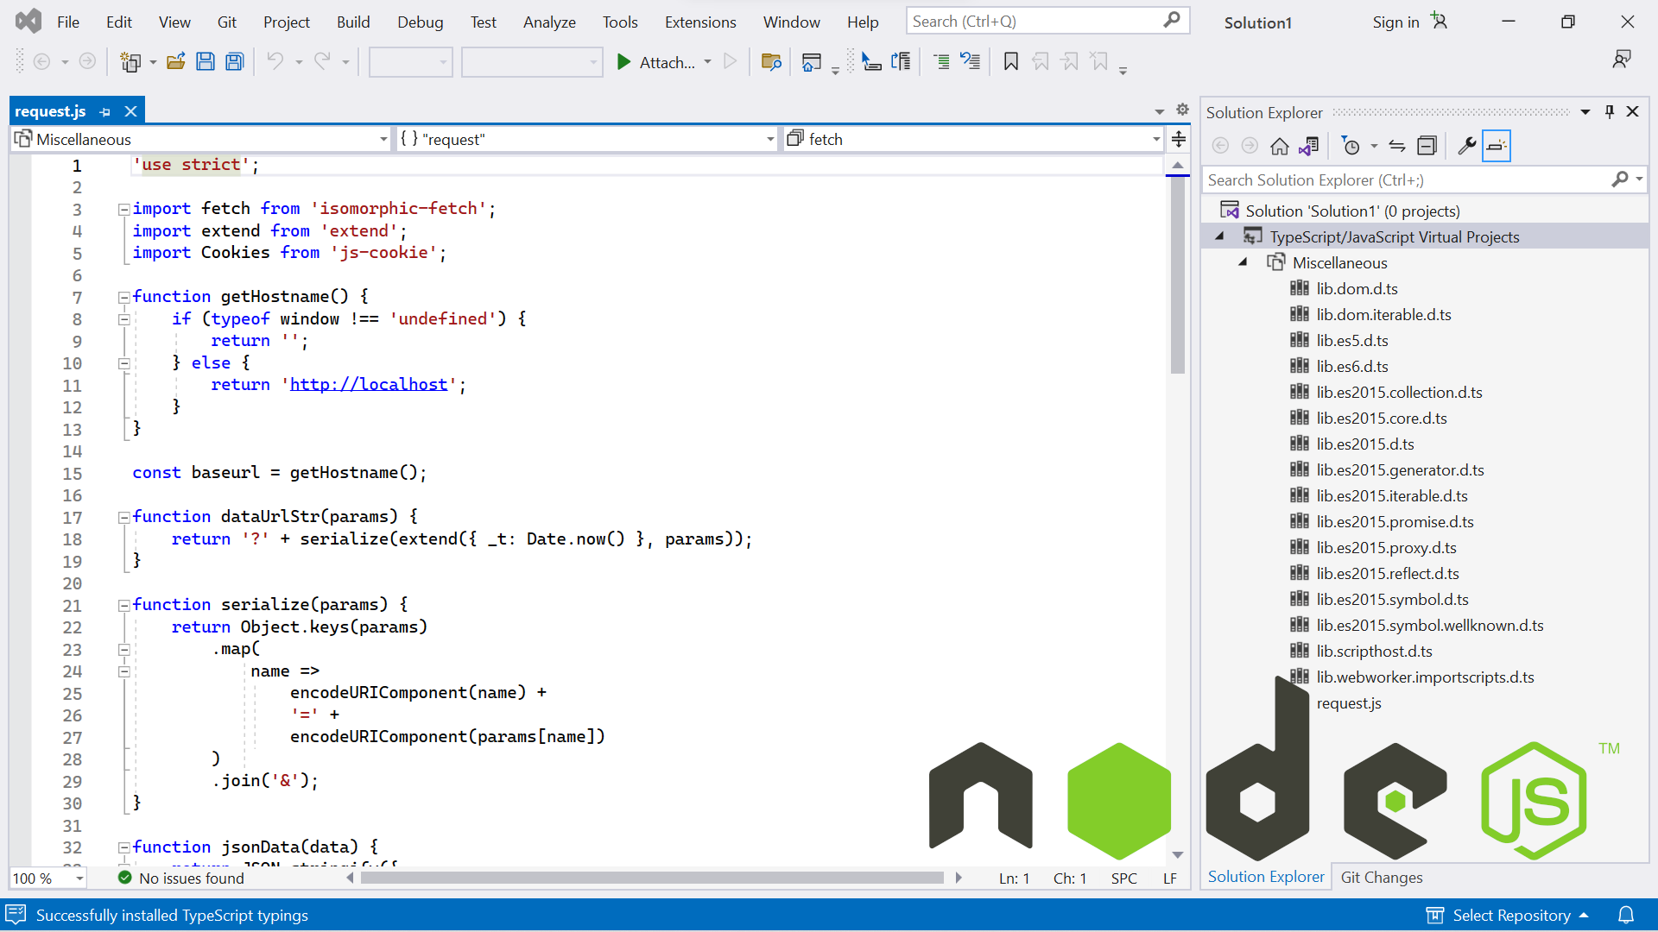Open the open-documents tab list dropdown
This screenshot has width=1658, height=932.
click(1160, 111)
